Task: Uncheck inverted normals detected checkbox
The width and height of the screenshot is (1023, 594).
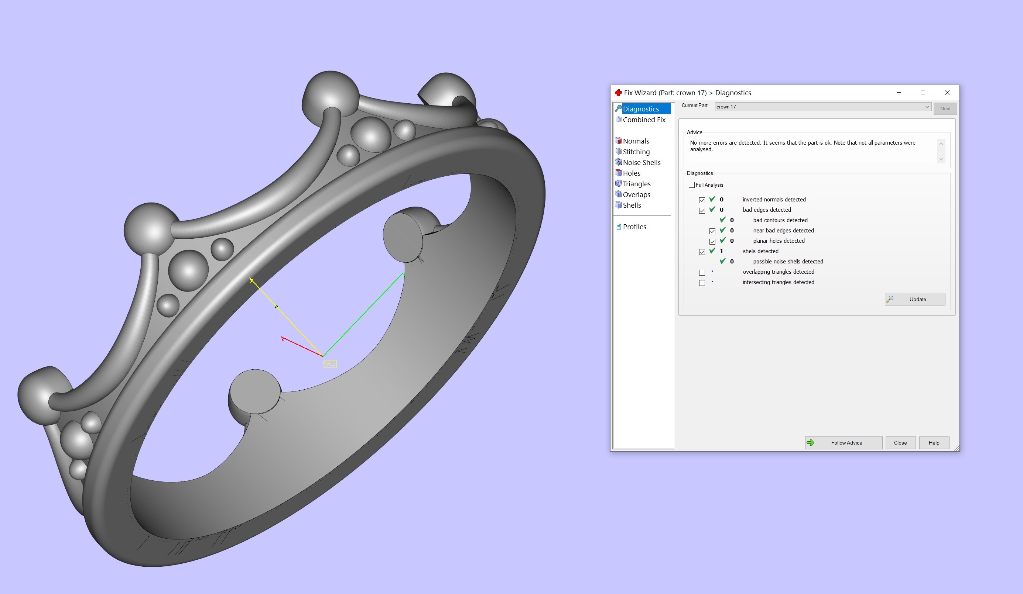Action: pos(702,200)
